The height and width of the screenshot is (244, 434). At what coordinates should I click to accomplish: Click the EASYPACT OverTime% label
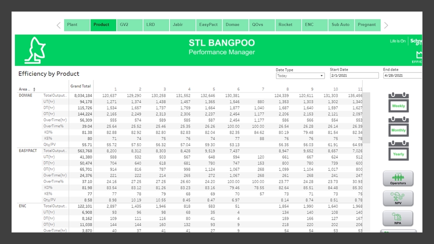pyautogui.click(x=53, y=182)
